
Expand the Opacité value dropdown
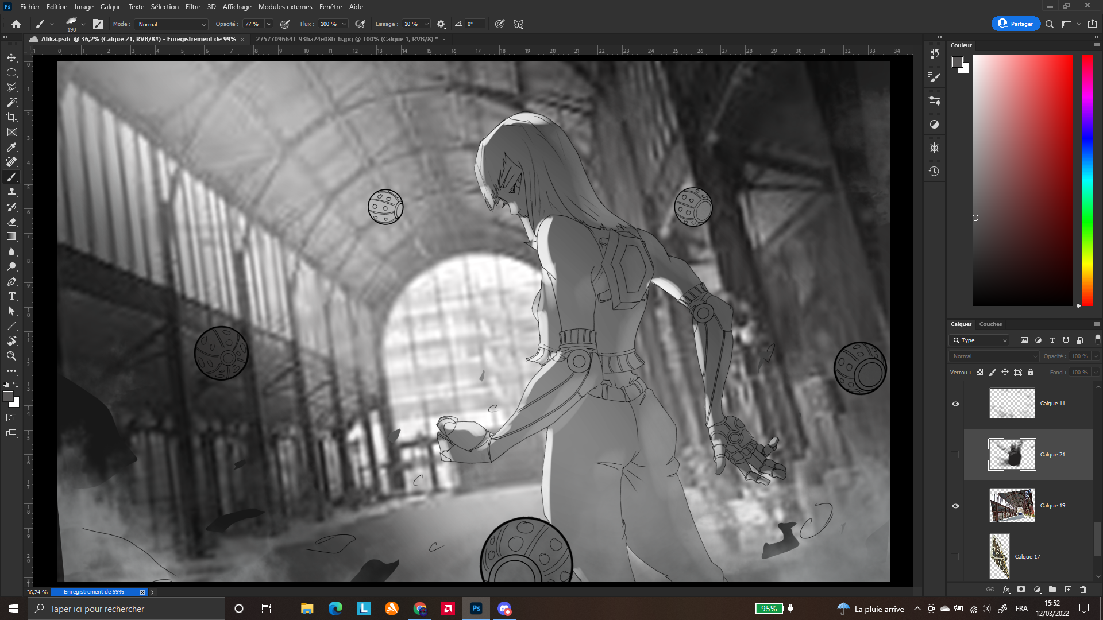[268, 24]
